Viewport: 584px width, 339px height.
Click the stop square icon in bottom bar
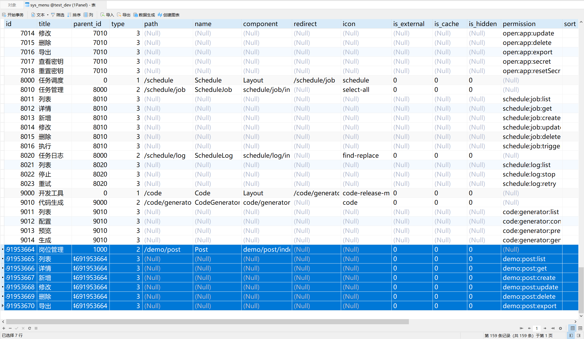click(x=36, y=328)
